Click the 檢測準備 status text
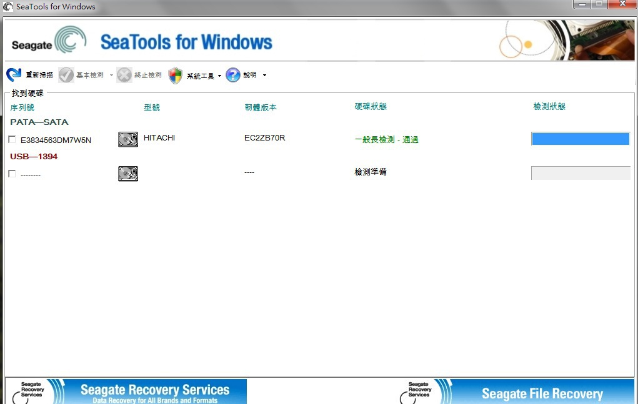This screenshot has height=404, width=638. pyautogui.click(x=371, y=172)
